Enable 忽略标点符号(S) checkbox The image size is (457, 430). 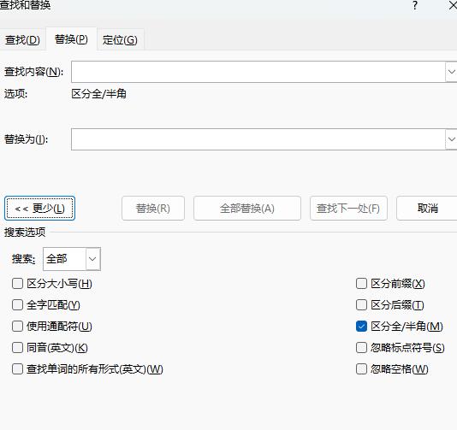(361, 348)
